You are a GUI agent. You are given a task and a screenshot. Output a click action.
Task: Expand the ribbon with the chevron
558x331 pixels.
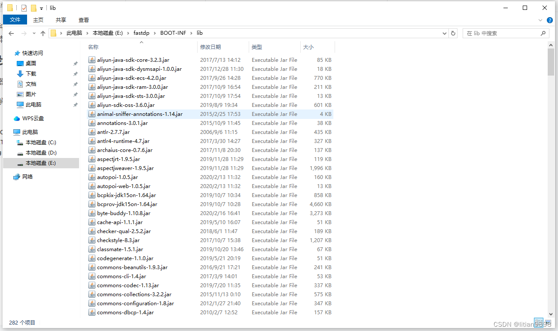click(541, 20)
